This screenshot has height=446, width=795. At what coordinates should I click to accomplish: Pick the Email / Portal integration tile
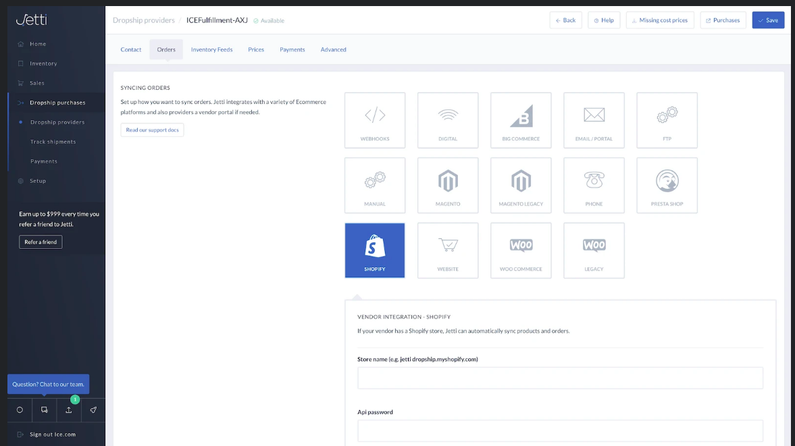pyautogui.click(x=594, y=121)
